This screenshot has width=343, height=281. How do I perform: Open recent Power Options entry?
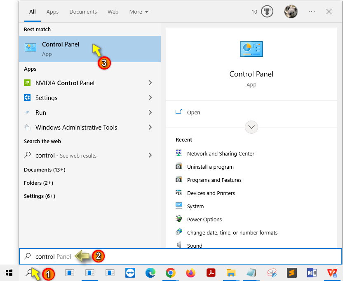[204, 219]
